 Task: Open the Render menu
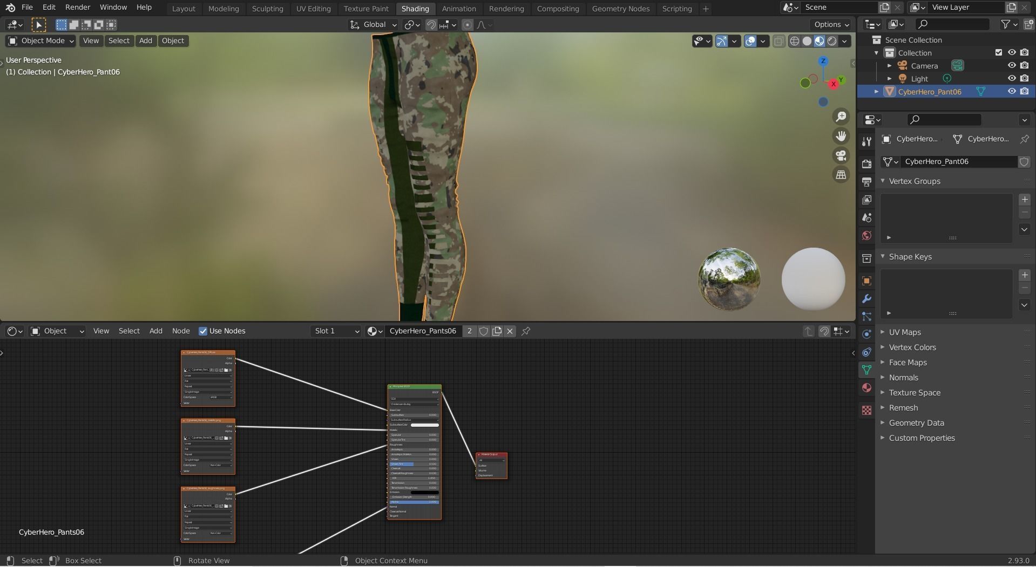click(78, 8)
